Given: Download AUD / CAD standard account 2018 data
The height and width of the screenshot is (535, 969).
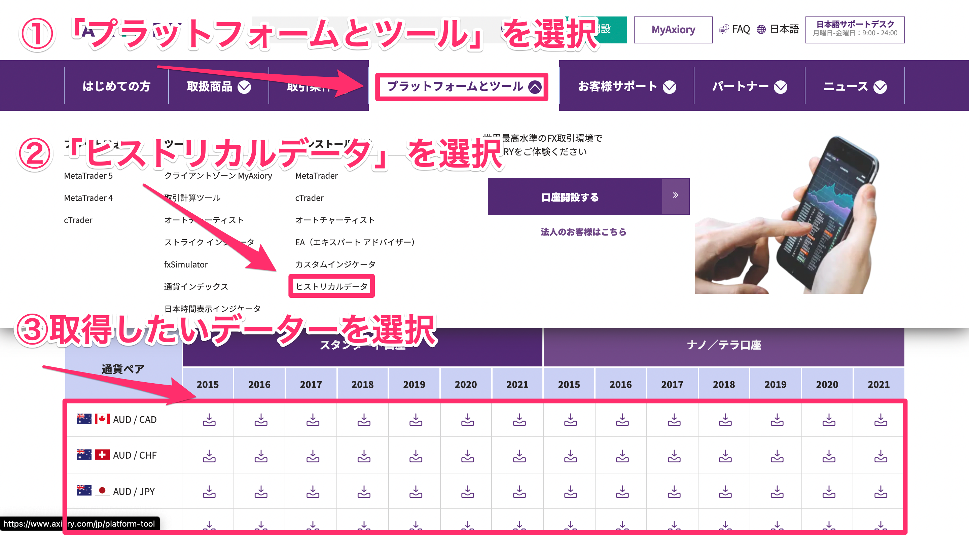Looking at the screenshot, I should point(364,420).
